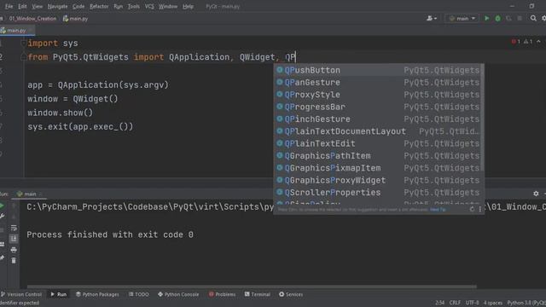
Task: Open the VCS menu
Action: [x=149, y=6]
